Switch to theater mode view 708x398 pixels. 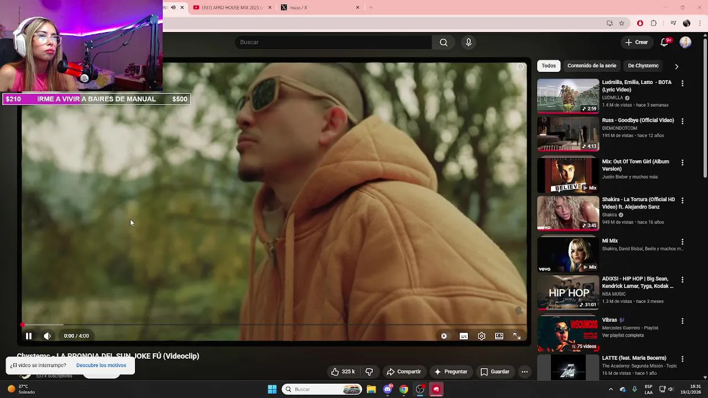point(499,336)
